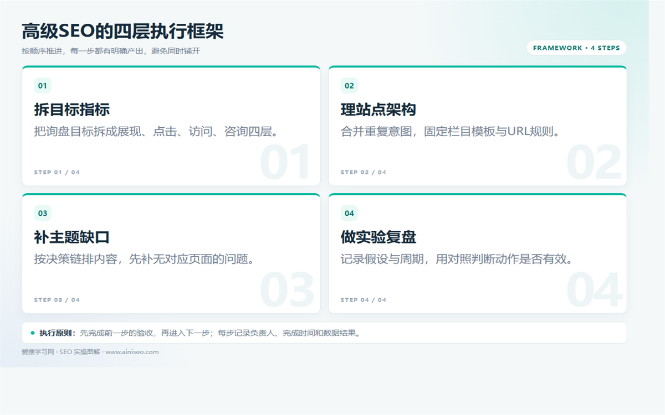Click the green dot before 执行原则
Screen dimensions: 665x415
click(33, 333)
